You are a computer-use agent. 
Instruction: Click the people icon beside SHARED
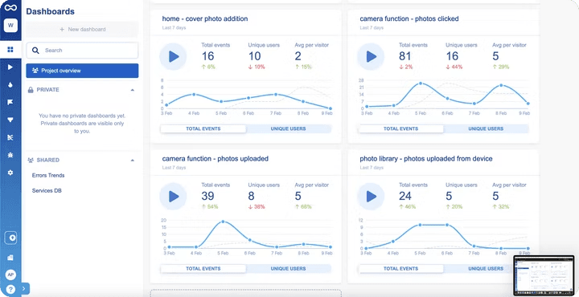coord(31,160)
